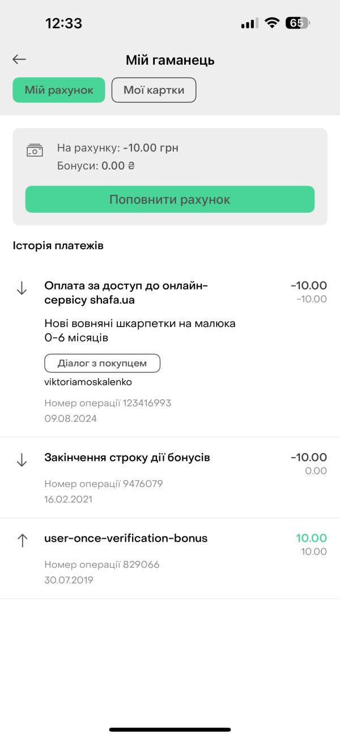Select Закінчення строку дії бонусів entry

pos(127,457)
